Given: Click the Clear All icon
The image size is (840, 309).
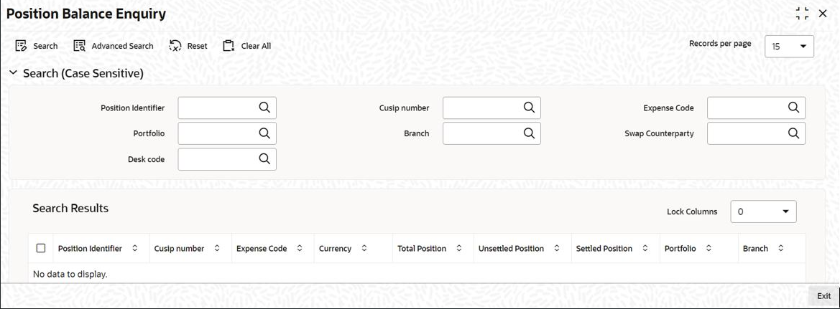Looking at the screenshot, I should (x=229, y=46).
